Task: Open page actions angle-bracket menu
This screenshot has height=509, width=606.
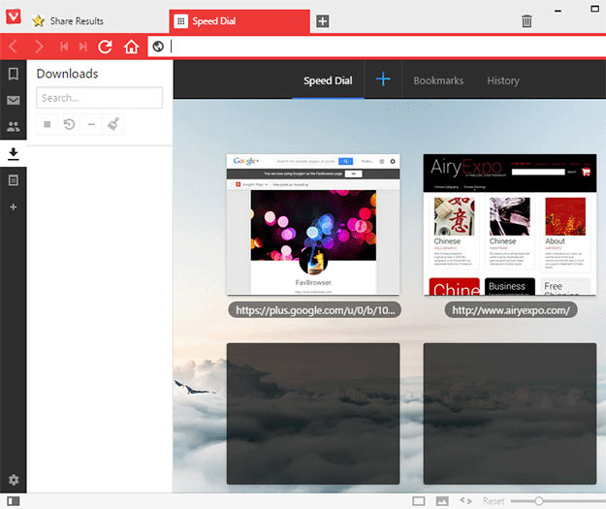Action: pyautogui.click(x=466, y=500)
